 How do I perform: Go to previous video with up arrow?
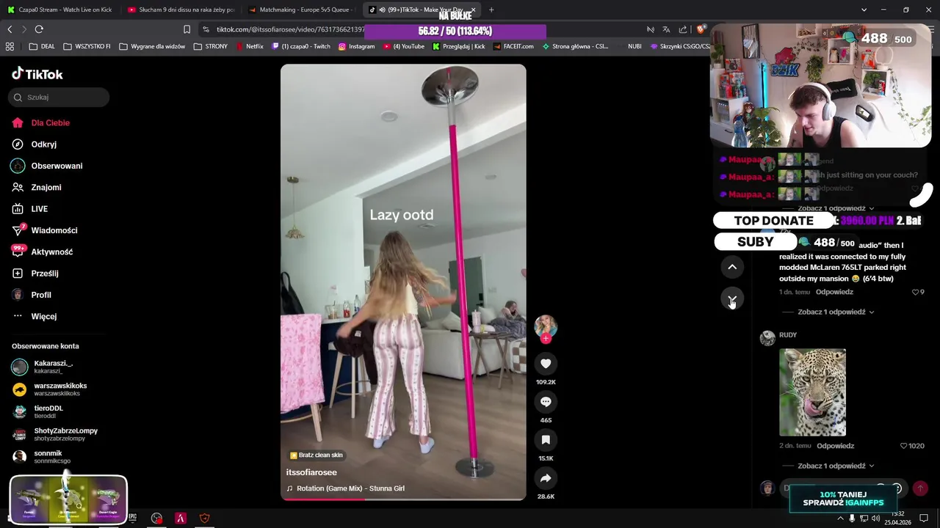click(732, 267)
